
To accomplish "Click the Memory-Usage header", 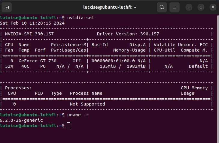I will click(x=129, y=50).
